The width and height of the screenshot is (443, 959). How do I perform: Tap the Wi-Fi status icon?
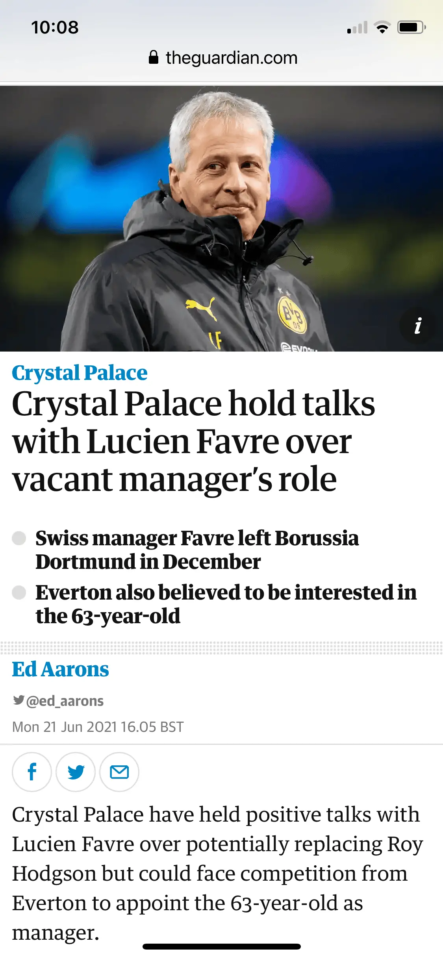coord(382,28)
